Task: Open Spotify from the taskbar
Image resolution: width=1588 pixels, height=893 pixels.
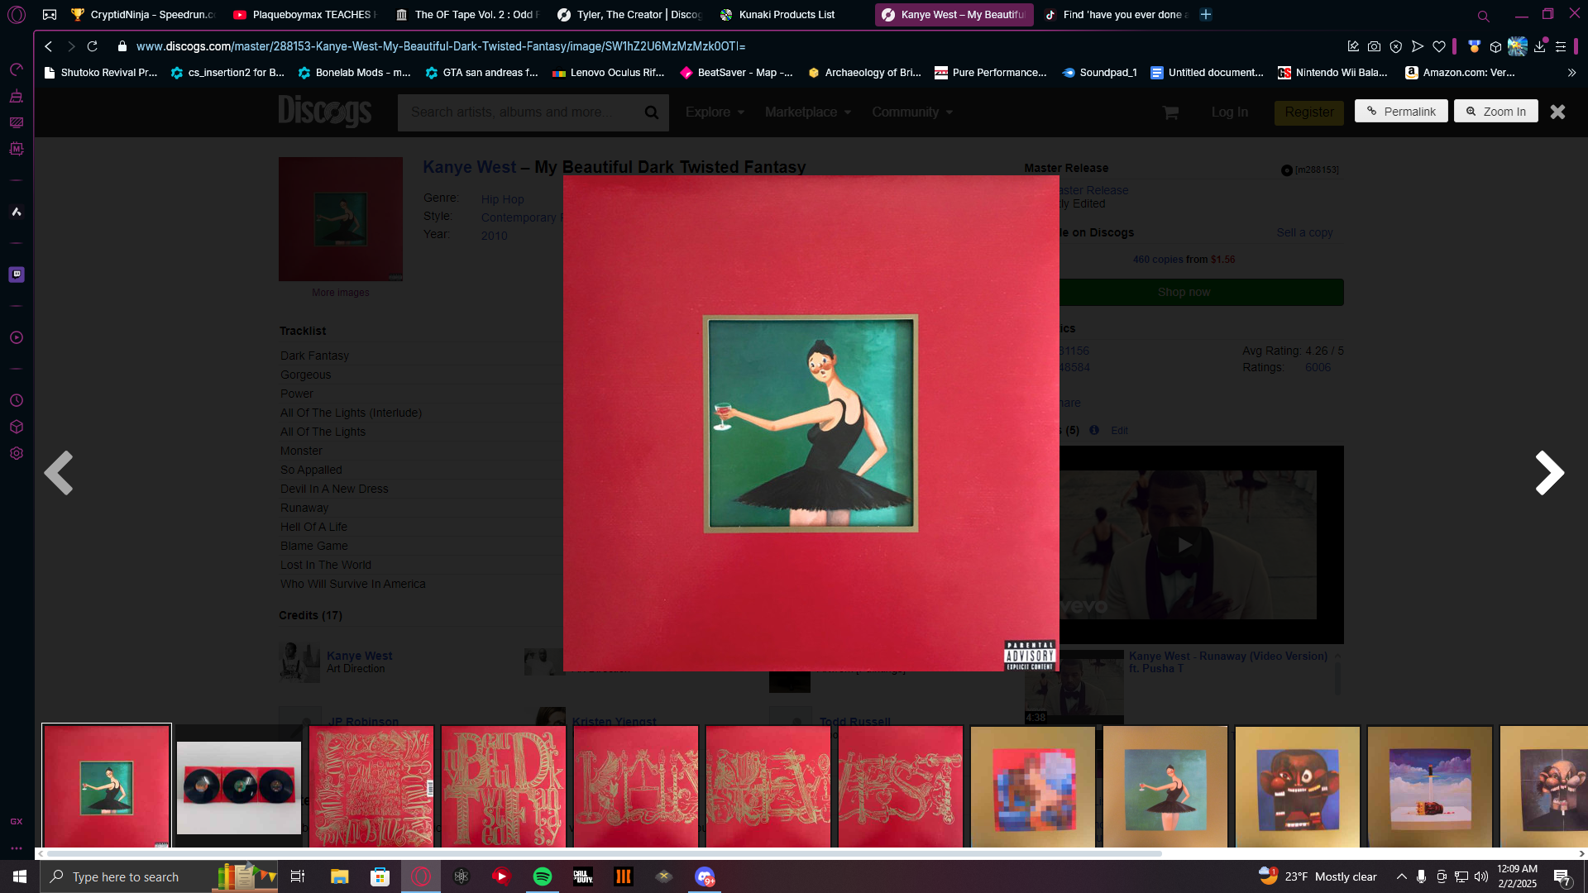Action: click(543, 876)
